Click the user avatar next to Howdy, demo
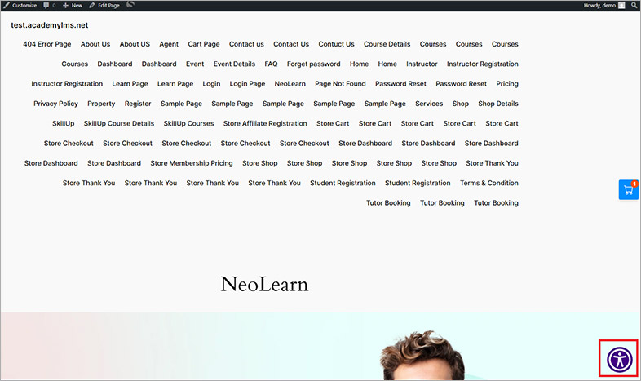This screenshot has width=641, height=381. tap(621, 6)
